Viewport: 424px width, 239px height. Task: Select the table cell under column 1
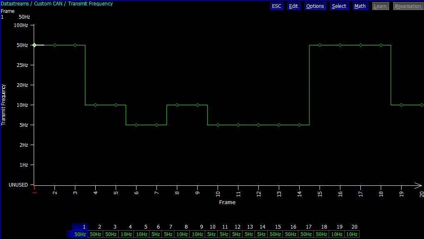pyautogui.click(x=80, y=234)
